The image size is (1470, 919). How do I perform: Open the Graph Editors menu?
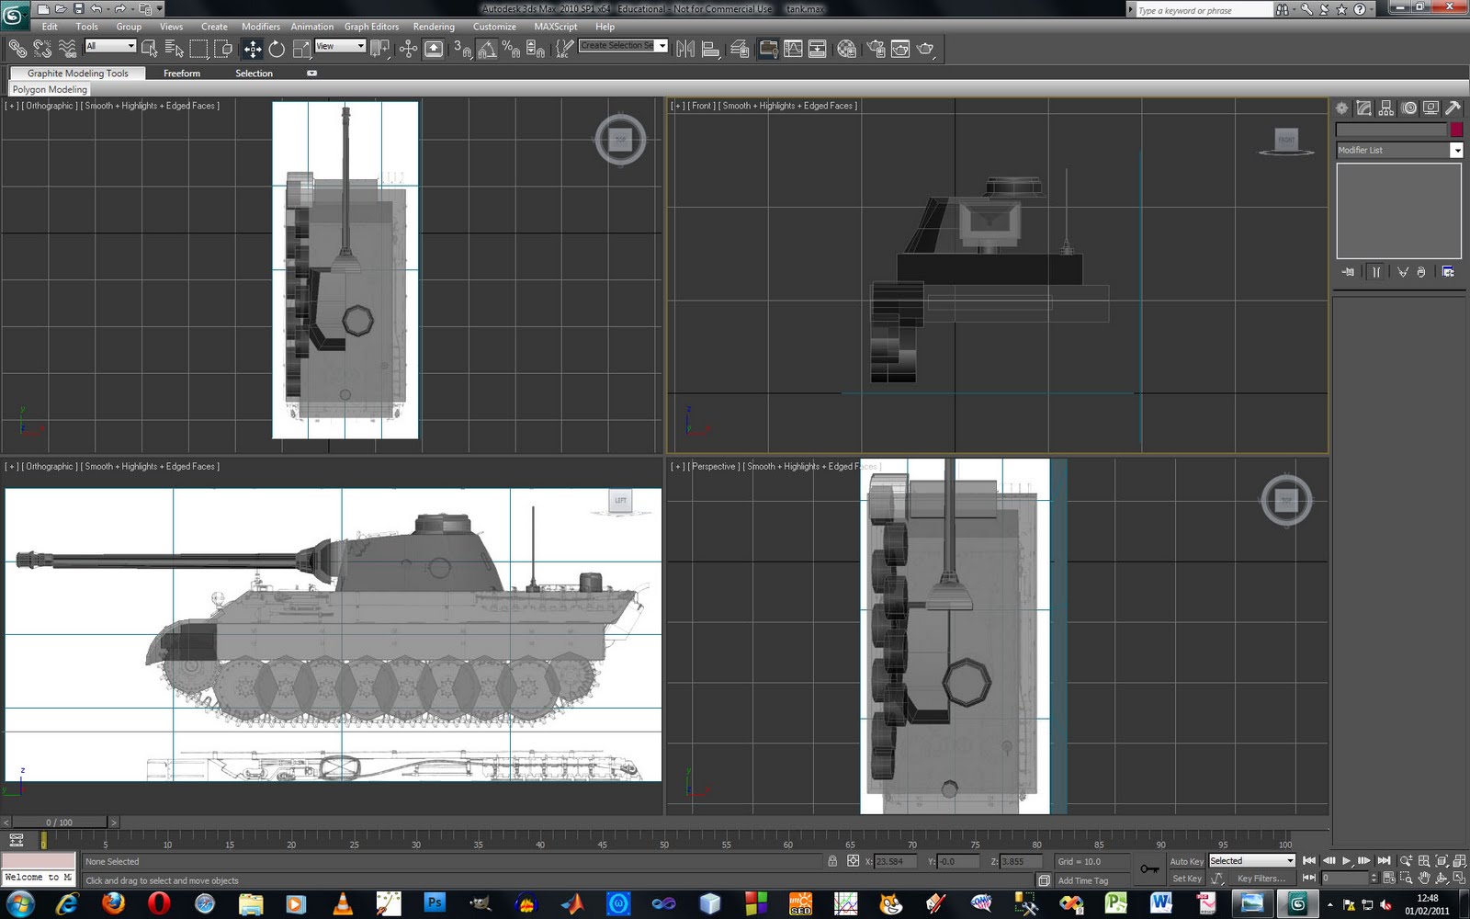click(371, 27)
